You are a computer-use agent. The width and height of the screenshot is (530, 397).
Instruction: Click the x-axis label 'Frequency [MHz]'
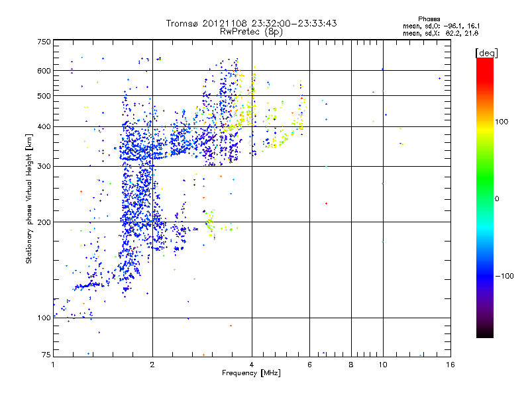(x=251, y=373)
